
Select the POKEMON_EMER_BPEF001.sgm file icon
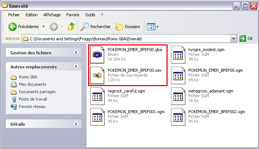click(97, 117)
